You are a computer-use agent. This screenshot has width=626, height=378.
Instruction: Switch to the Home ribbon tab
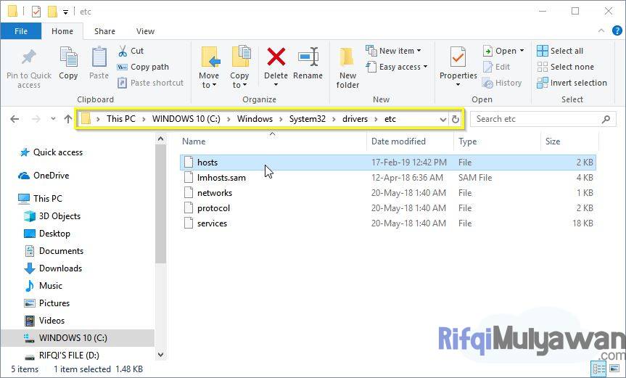click(62, 31)
